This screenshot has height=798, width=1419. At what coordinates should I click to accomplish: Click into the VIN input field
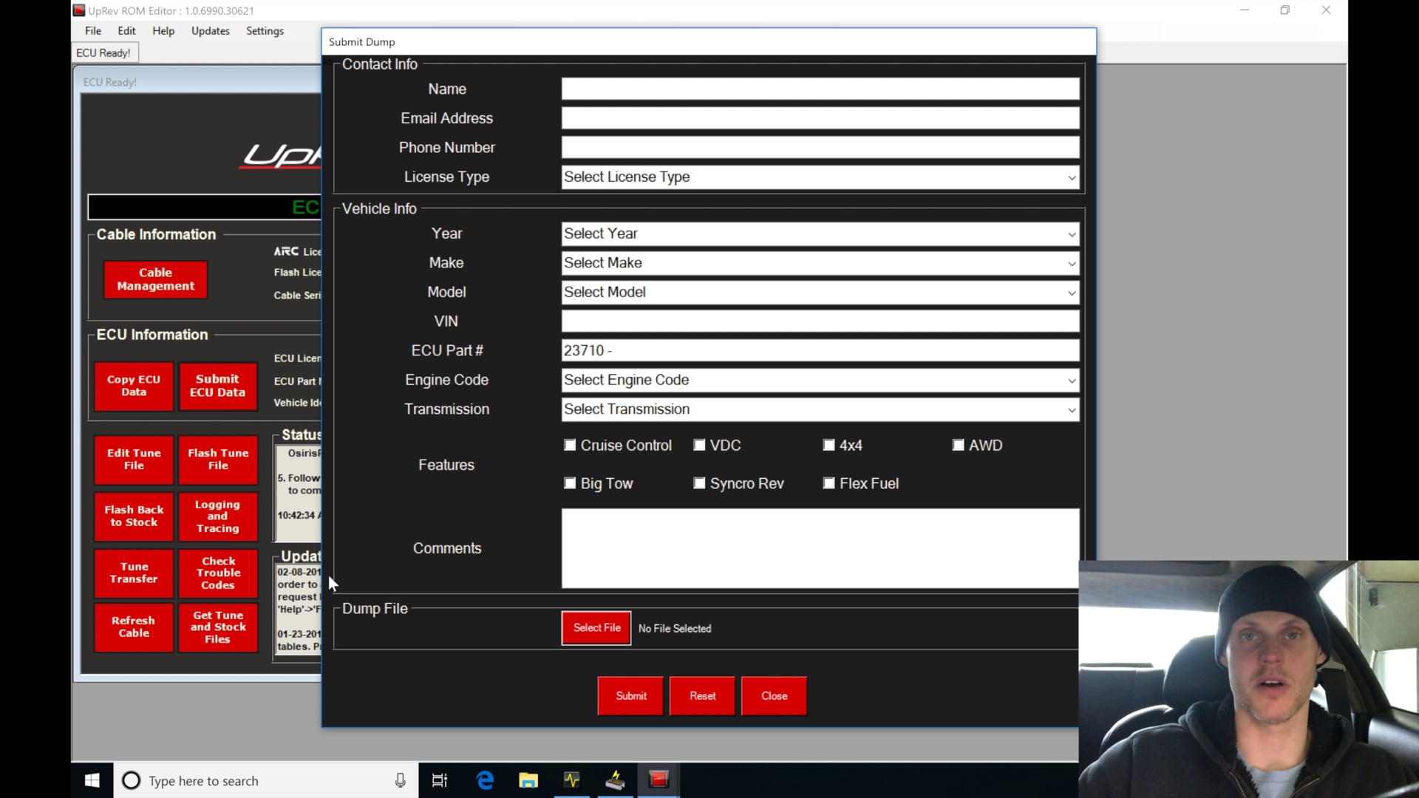point(820,321)
